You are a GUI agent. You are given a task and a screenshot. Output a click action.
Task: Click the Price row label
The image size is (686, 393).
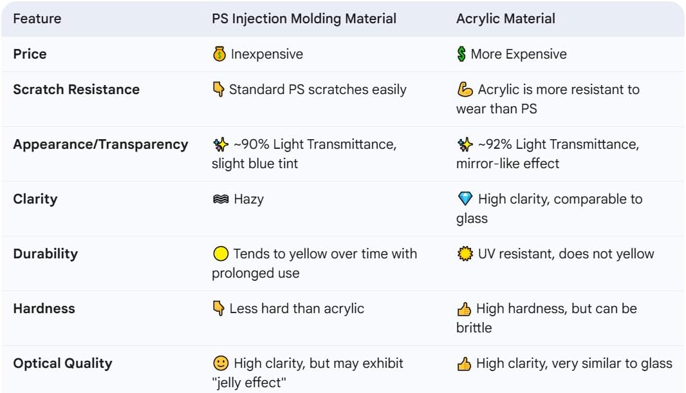30,54
